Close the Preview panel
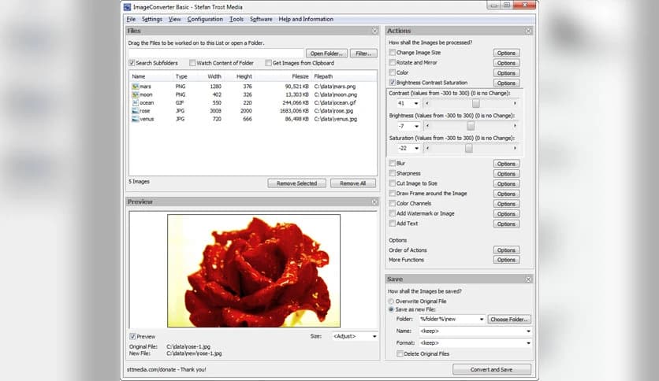This screenshot has width=659, height=381. [374, 202]
